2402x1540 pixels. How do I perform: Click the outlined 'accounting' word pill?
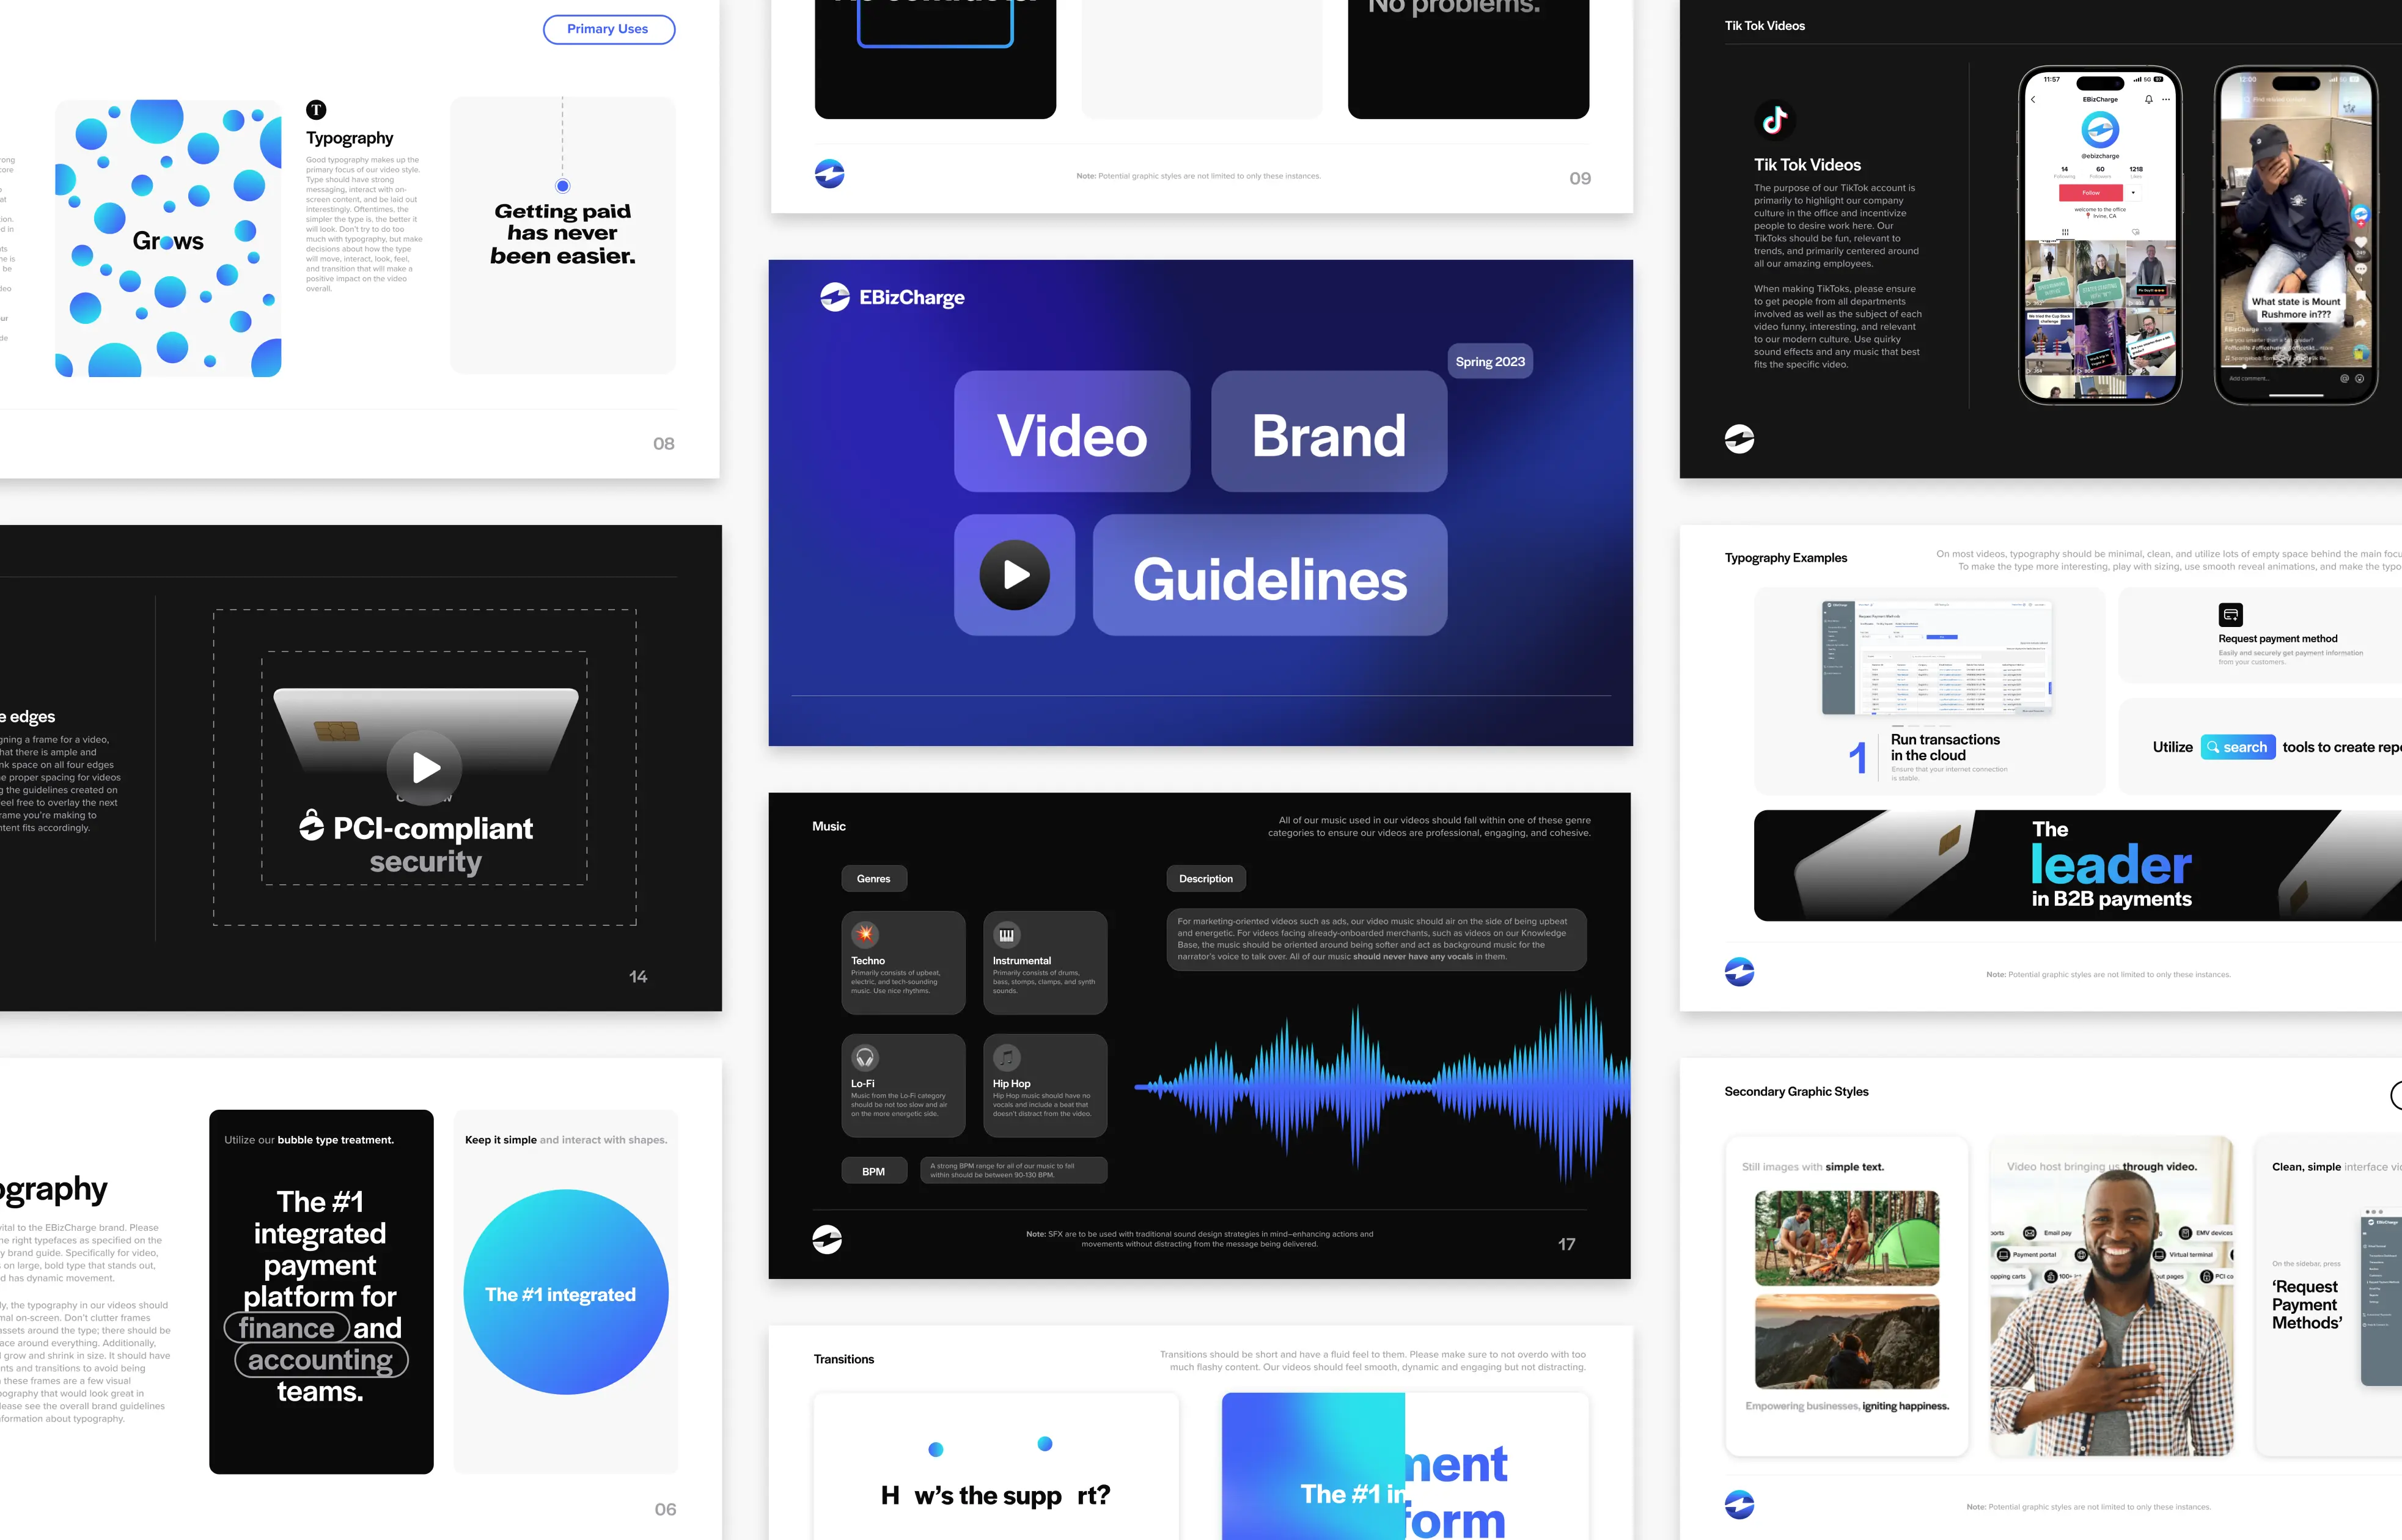coord(321,1360)
